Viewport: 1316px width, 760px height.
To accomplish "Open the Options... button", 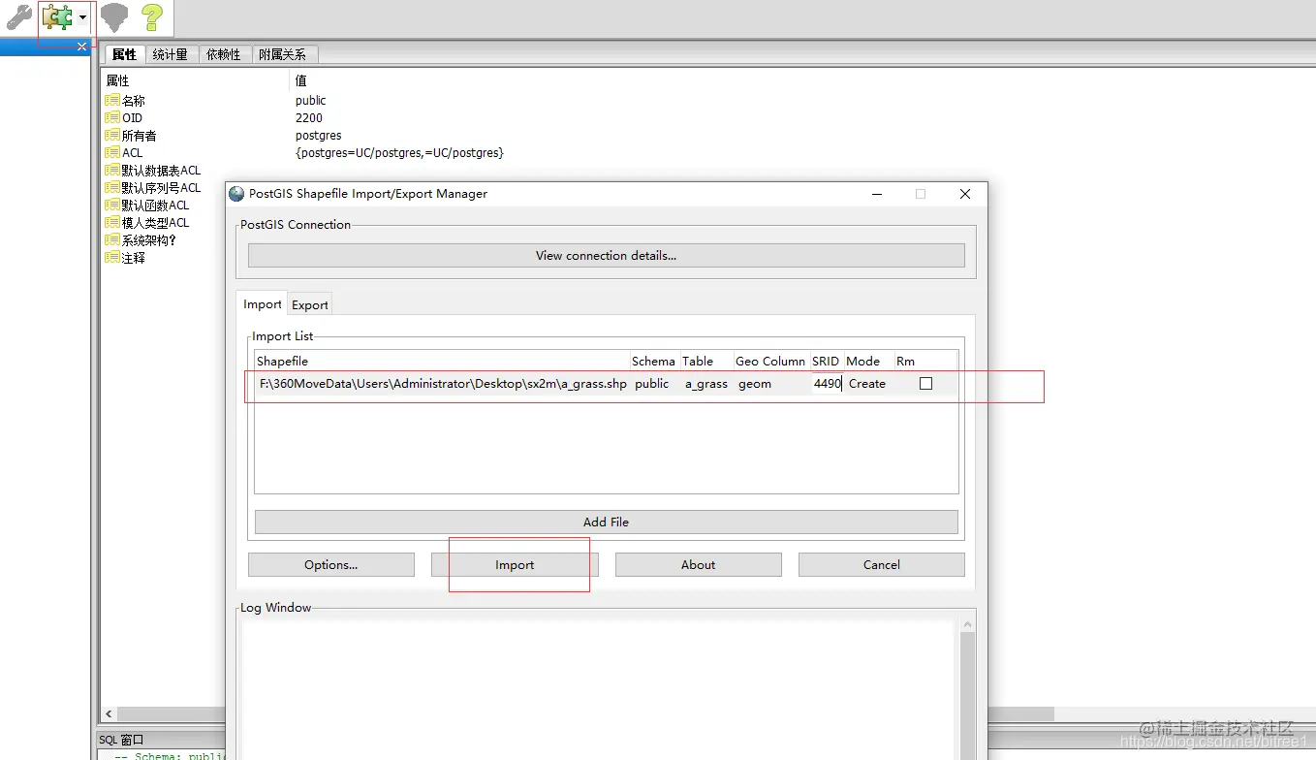I will [x=331, y=564].
